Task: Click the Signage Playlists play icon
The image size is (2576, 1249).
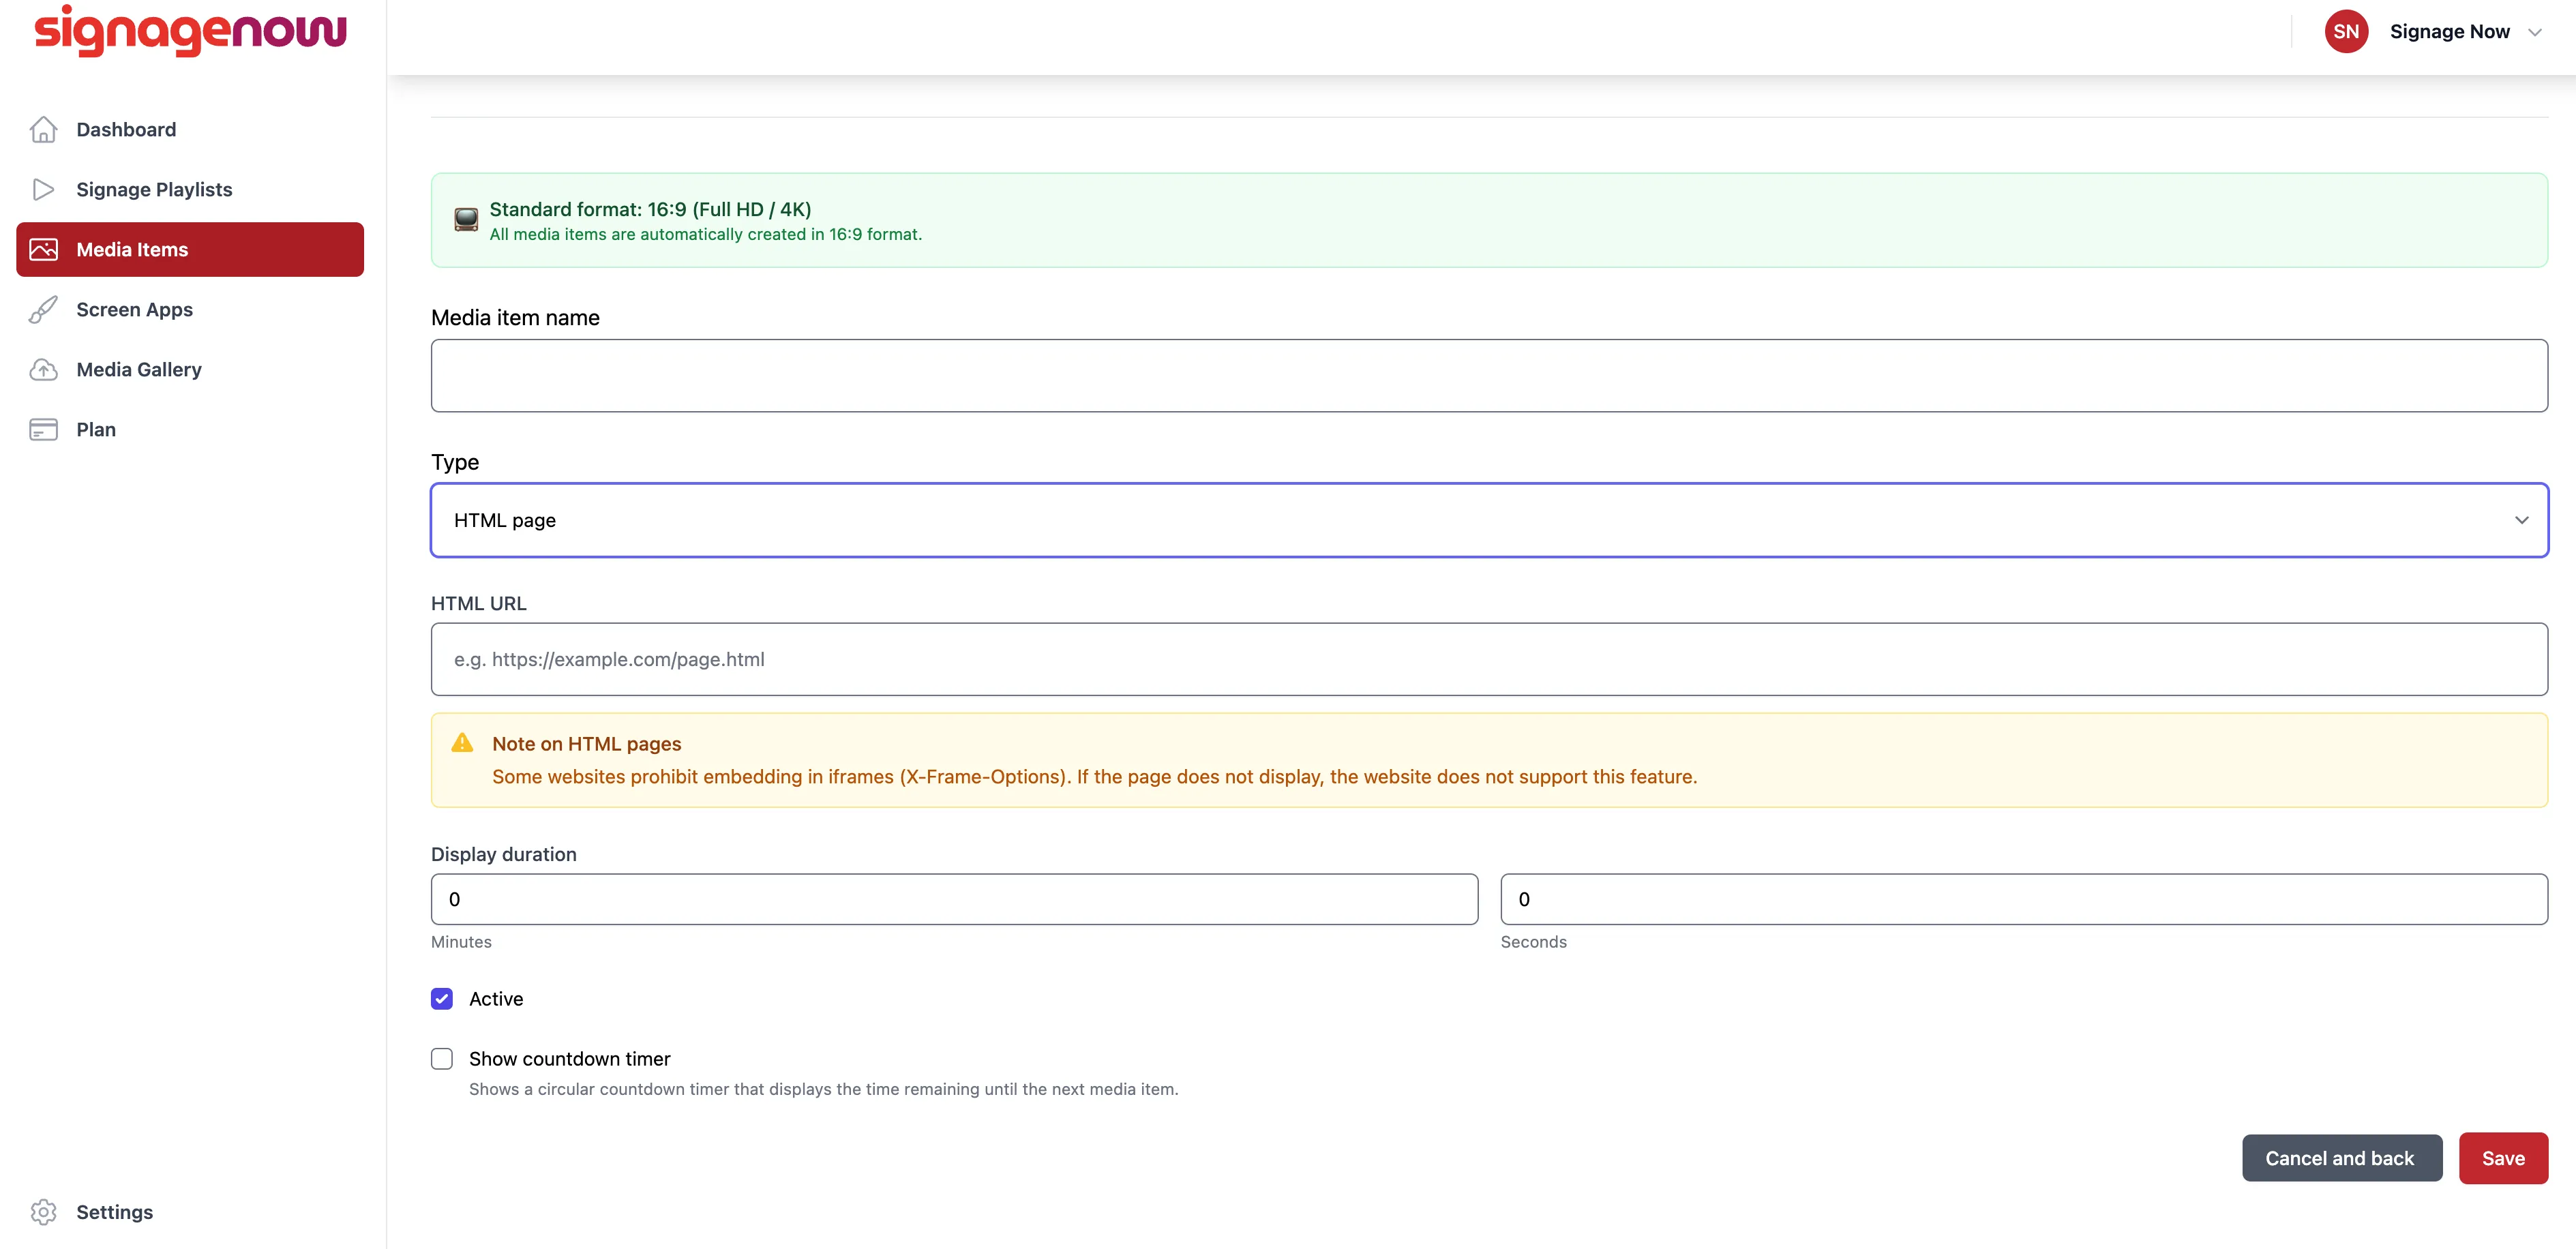Action: click(43, 189)
